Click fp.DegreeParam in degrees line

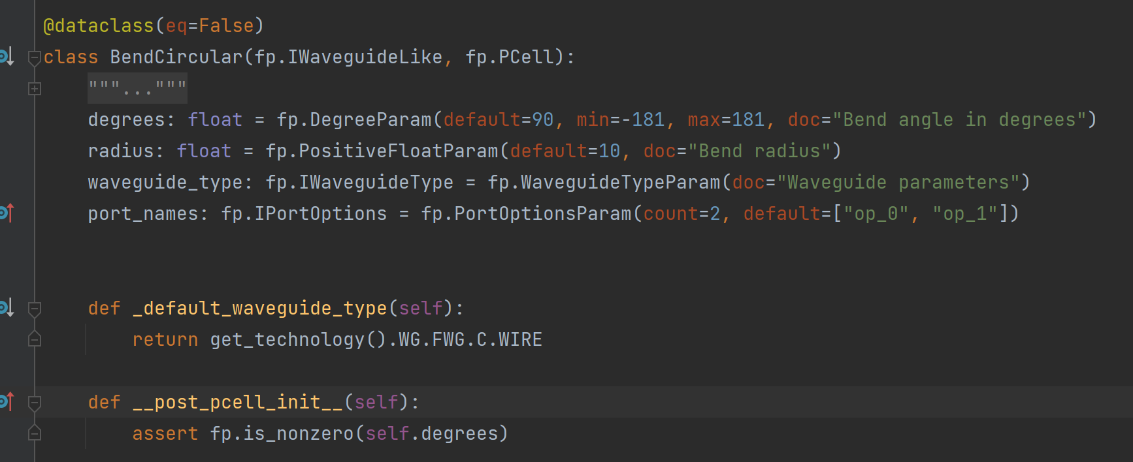pyautogui.click(x=354, y=119)
